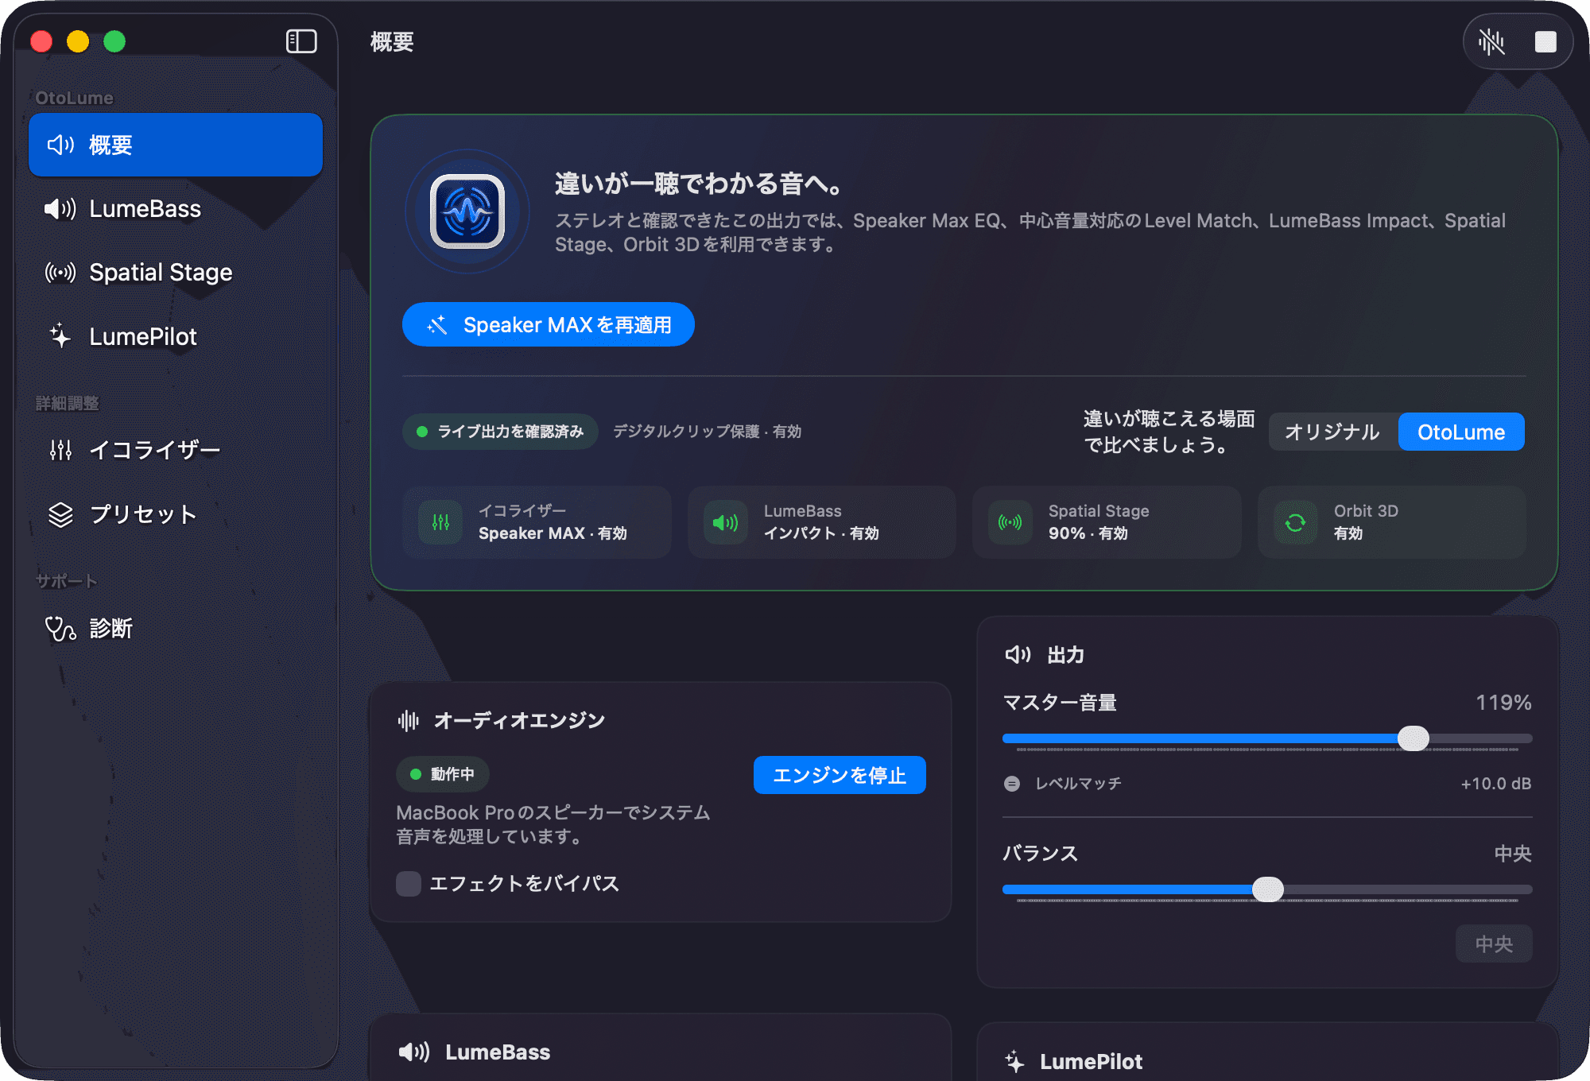Click the sliders icon beside イコライザー in the sidebar
Screen dimensions: 1590x1081
[x=61, y=450]
